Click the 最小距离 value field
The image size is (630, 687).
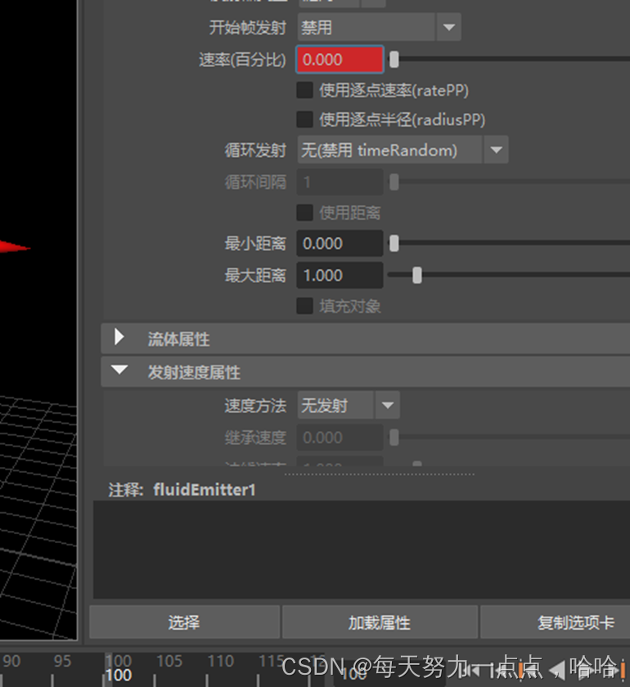pos(340,243)
